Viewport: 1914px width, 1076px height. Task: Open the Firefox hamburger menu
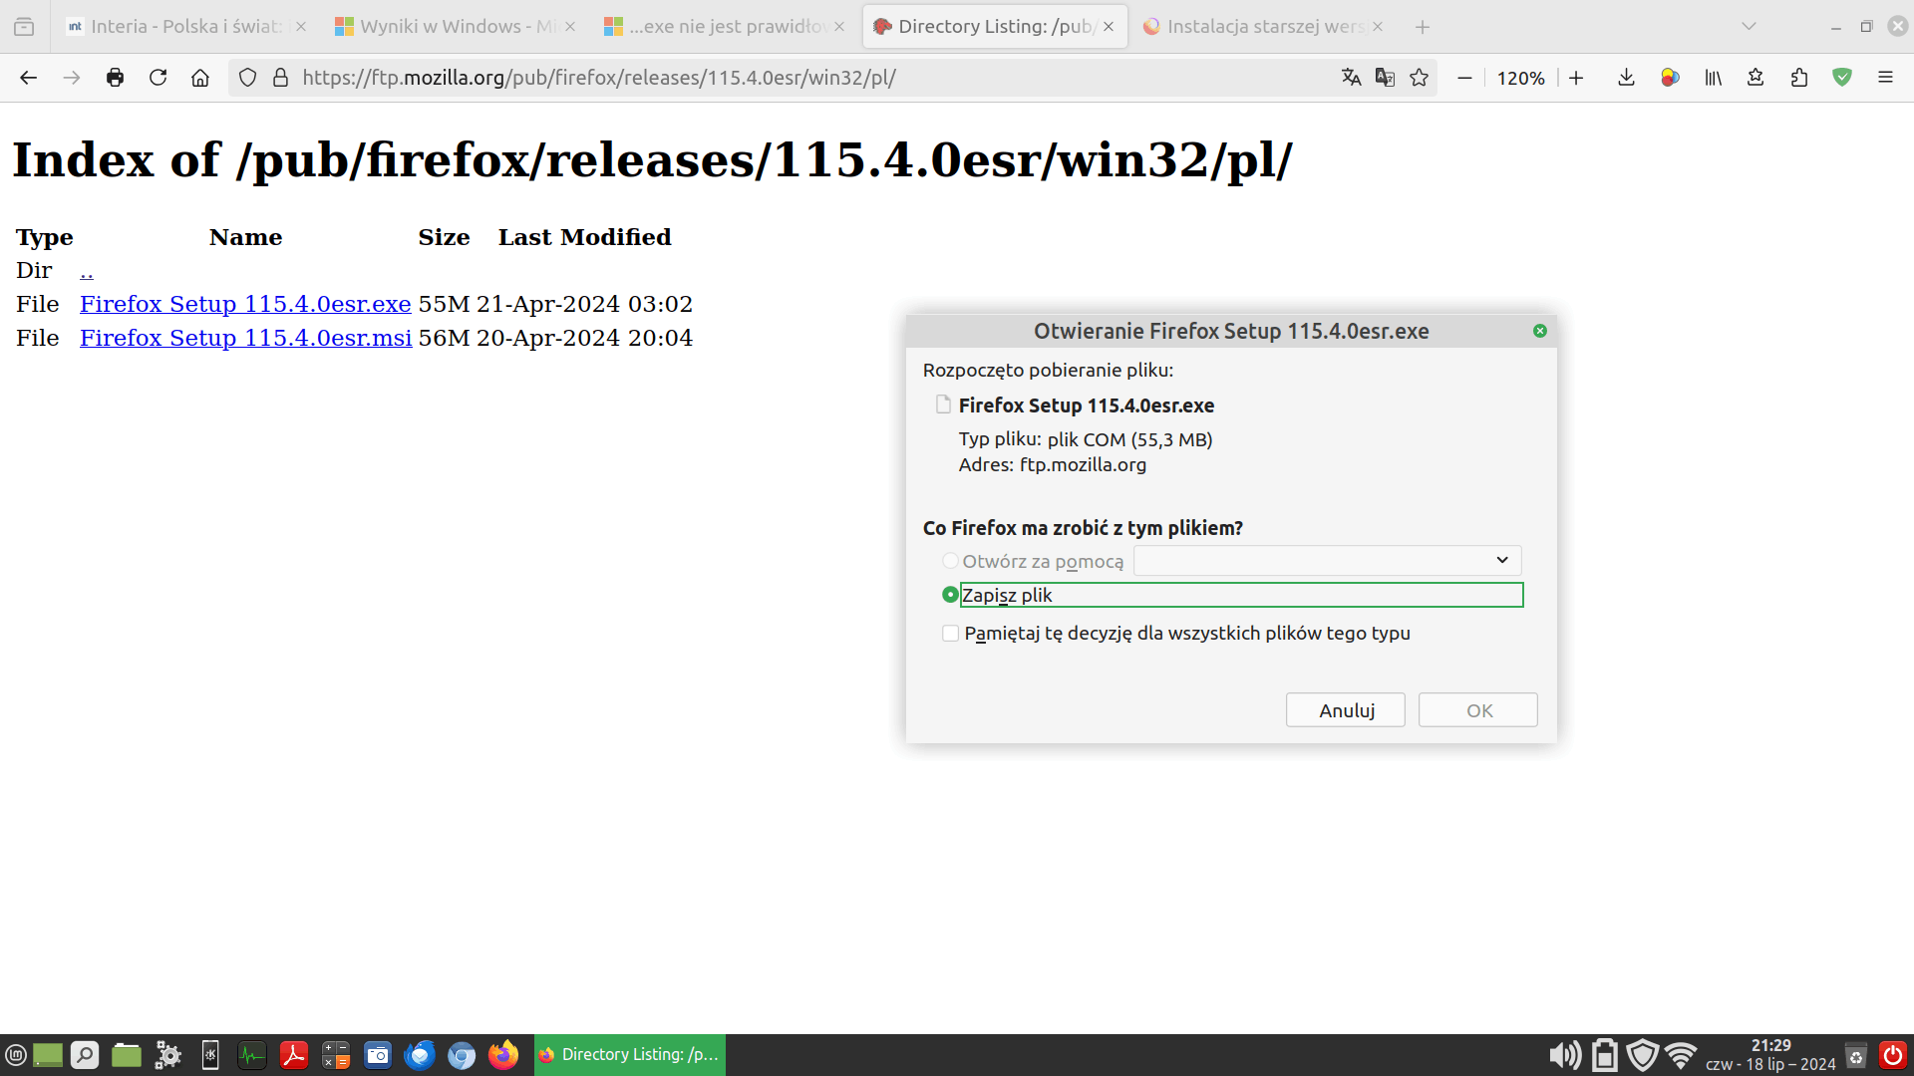coord(1885,78)
